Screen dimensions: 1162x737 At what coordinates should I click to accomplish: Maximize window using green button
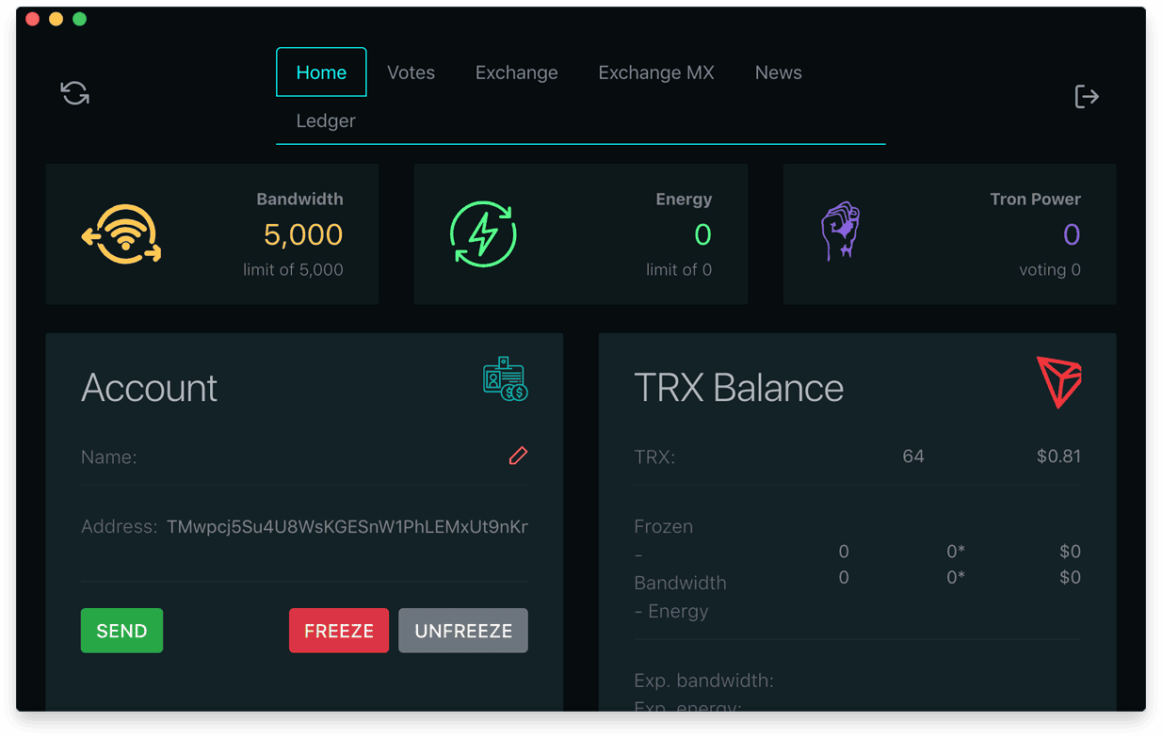[79, 19]
